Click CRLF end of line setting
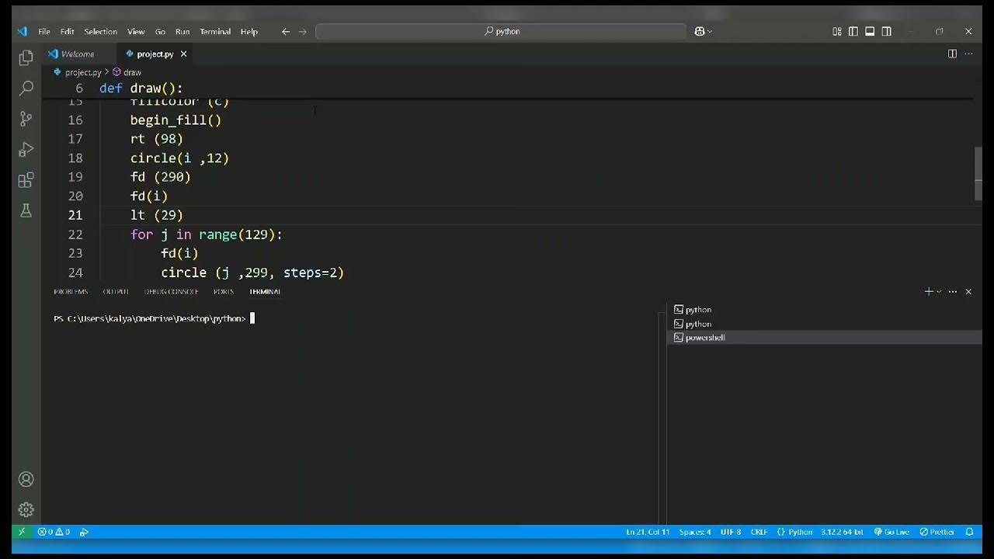This screenshot has width=994, height=559. pyautogui.click(x=759, y=532)
